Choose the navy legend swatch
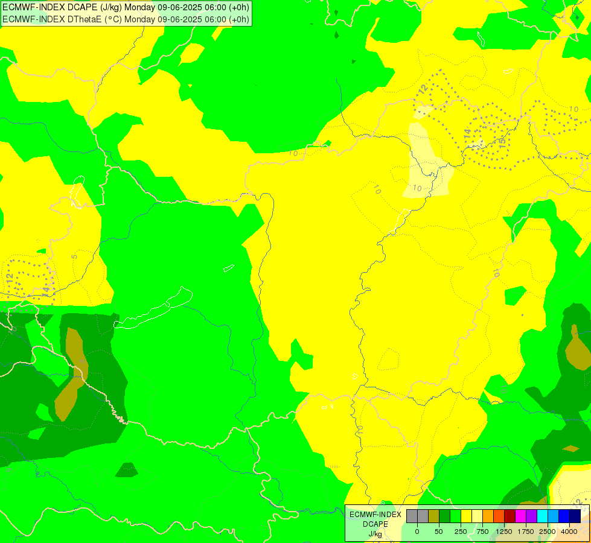Viewport: 591px width, 543px height. pos(575,516)
